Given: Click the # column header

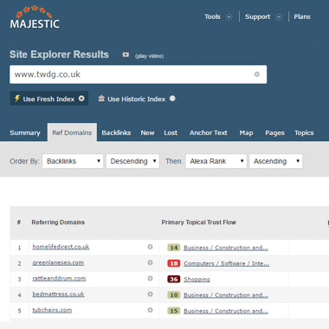Looking at the screenshot, I should point(19,223).
